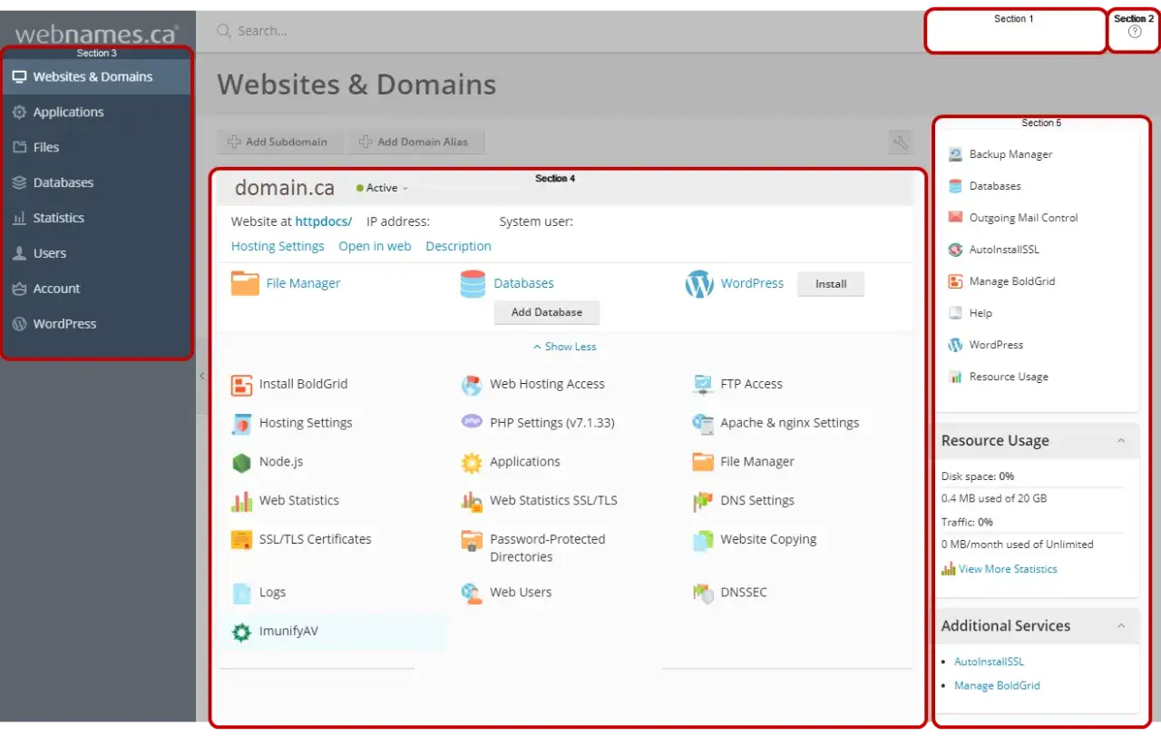
Task: Click the wrench settings icon
Action: [x=900, y=142]
